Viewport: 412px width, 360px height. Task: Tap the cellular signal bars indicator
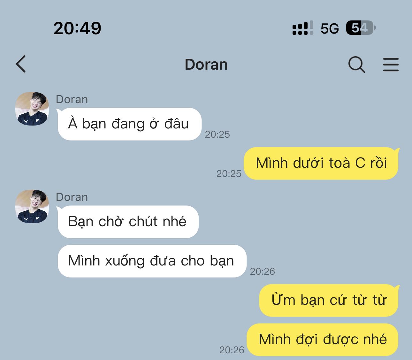(x=303, y=28)
